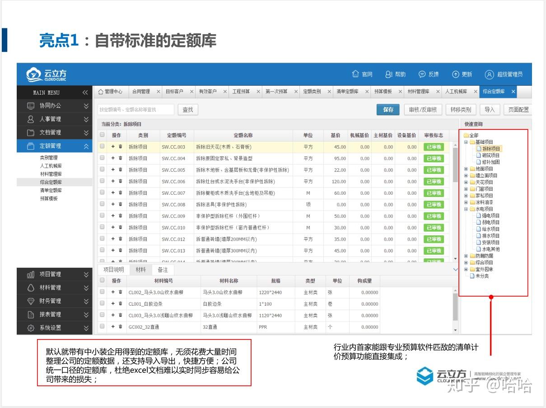Click the 云立方 Cloud Cubic logo
Viewport: 546px width, 408px height.
click(x=46, y=74)
